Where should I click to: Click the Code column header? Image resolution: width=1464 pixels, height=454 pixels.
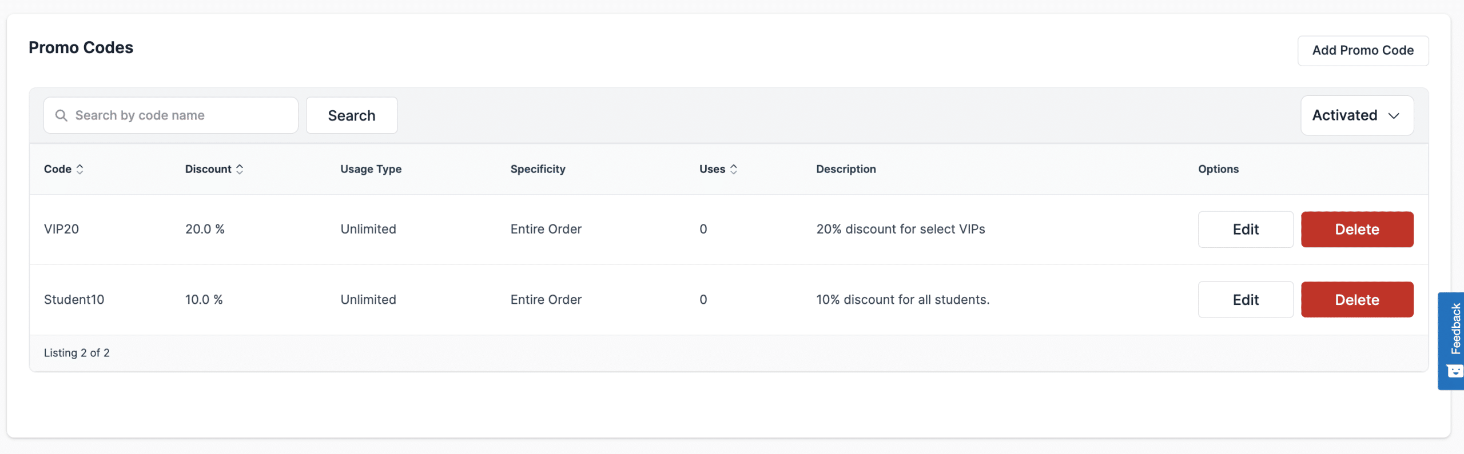pyautogui.click(x=58, y=169)
